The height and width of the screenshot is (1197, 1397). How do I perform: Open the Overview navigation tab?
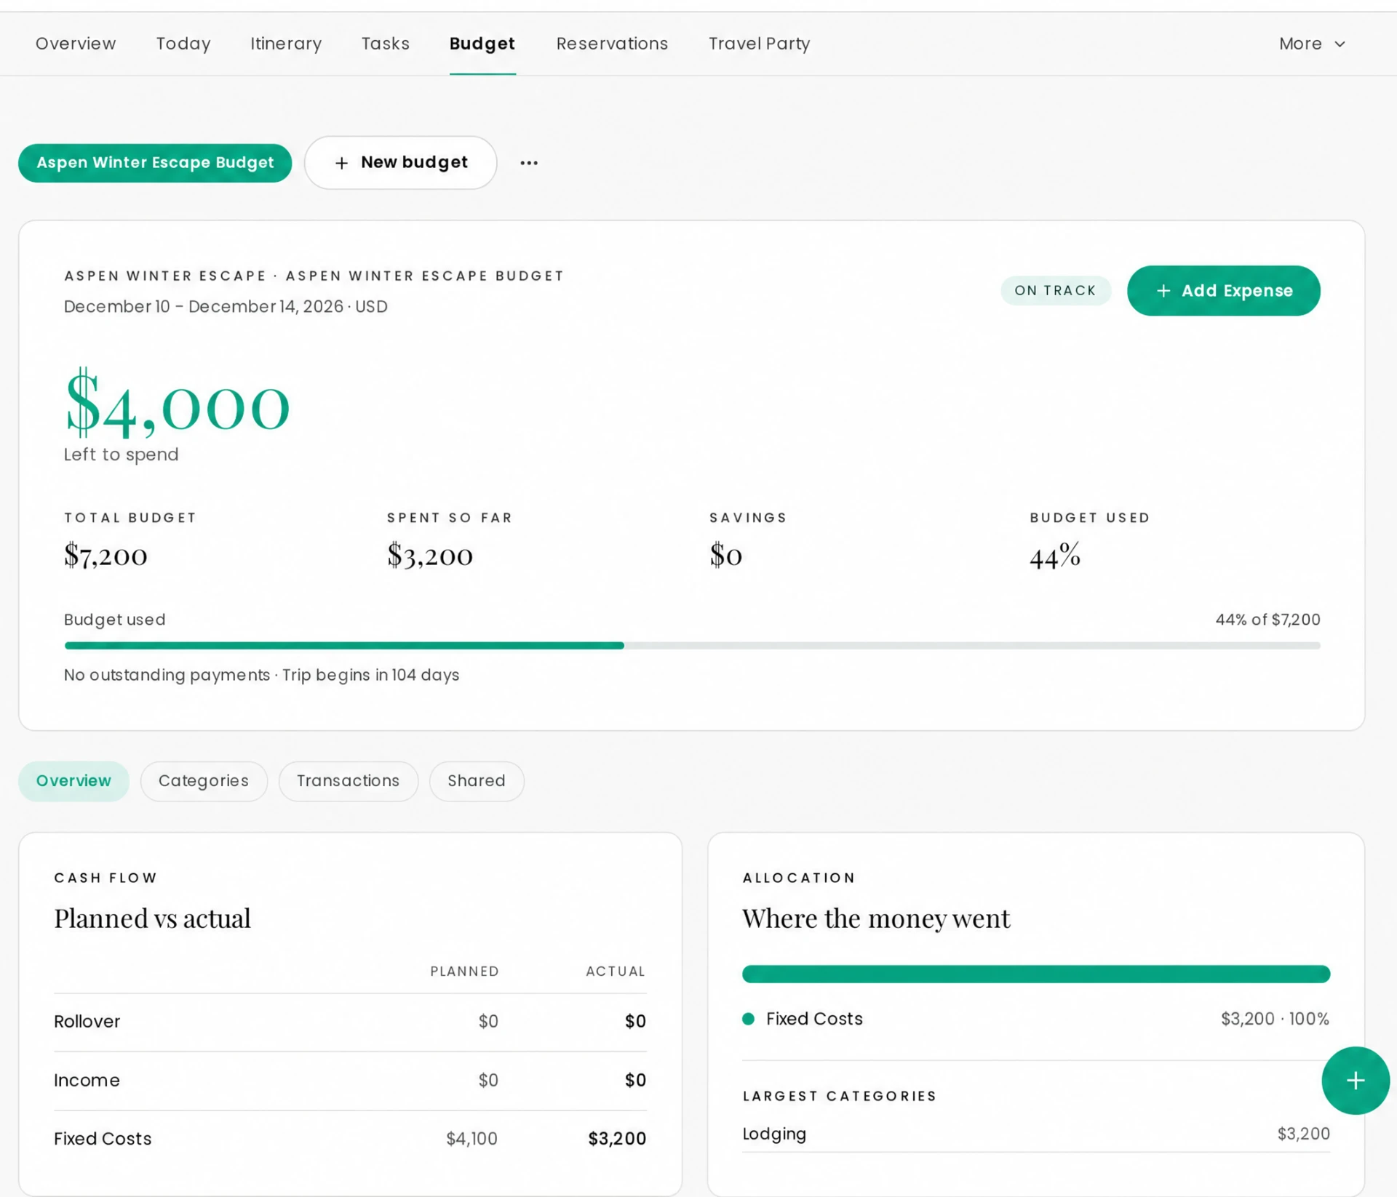click(76, 44)
